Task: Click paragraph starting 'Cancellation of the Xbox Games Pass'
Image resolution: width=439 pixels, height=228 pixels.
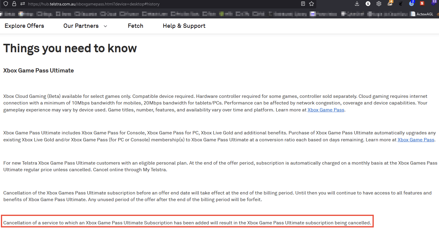Action: point(218,196)
